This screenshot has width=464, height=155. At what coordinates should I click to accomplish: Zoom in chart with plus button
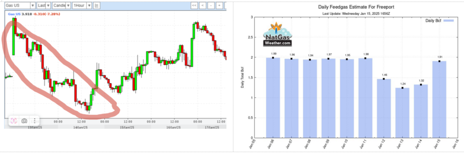pyautogui.click(x=219, y=5)
